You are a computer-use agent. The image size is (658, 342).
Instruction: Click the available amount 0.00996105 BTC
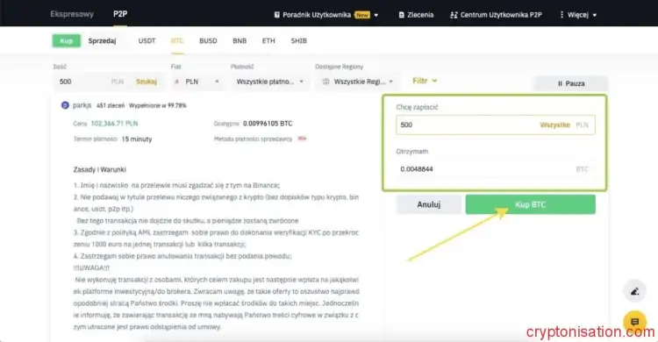click(268, 124)
